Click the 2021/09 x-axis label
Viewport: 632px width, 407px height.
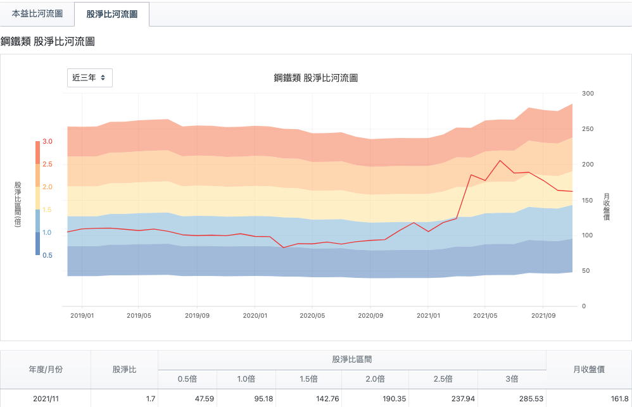pyautogui.click(x=543, y=315)
